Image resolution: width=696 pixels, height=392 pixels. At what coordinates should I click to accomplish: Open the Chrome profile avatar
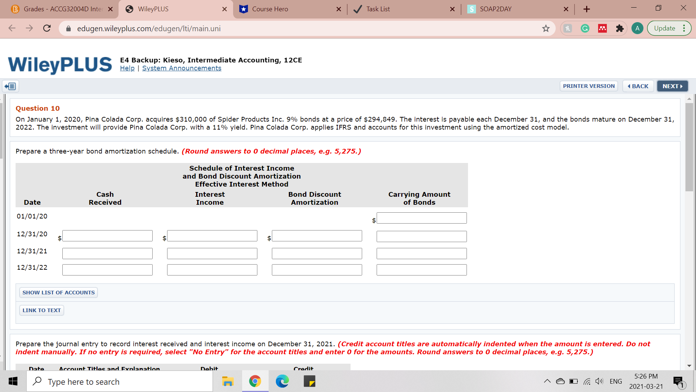pyautogui.click(x=637, y=28)
